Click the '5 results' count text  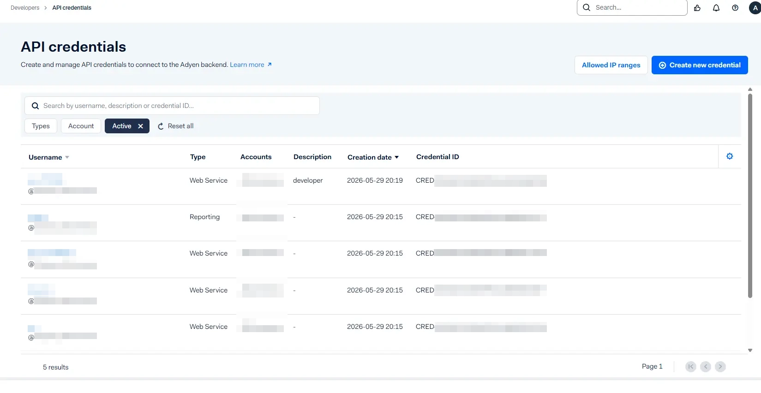click(55, 367)
